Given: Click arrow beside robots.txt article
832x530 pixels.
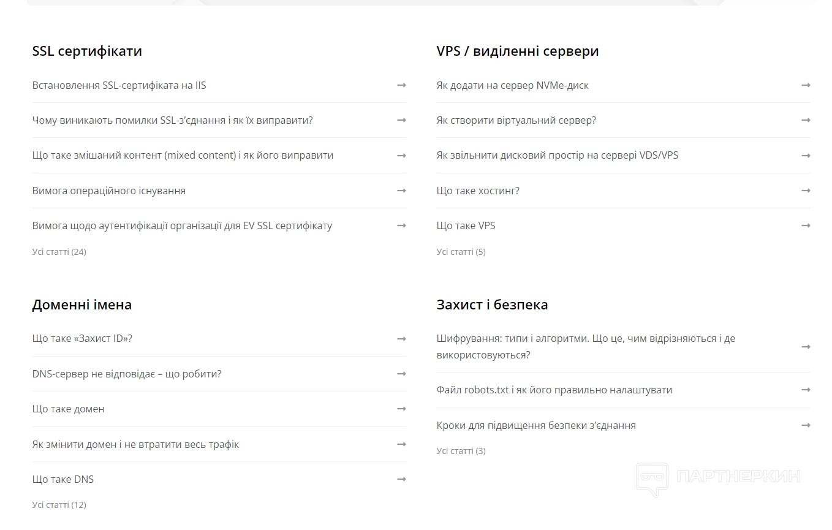Looking at the screenshot, I should (x=806, y=390).
